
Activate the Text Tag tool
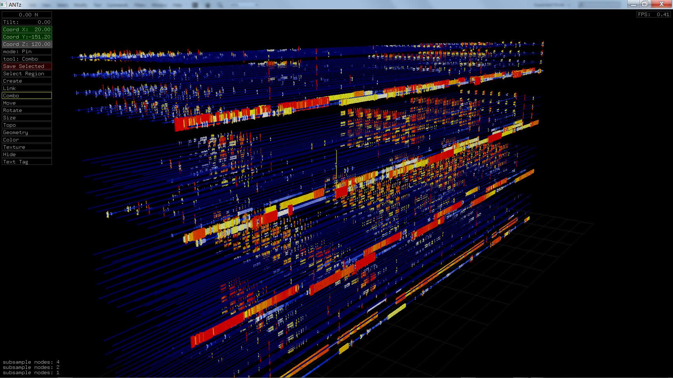[27, 162]
